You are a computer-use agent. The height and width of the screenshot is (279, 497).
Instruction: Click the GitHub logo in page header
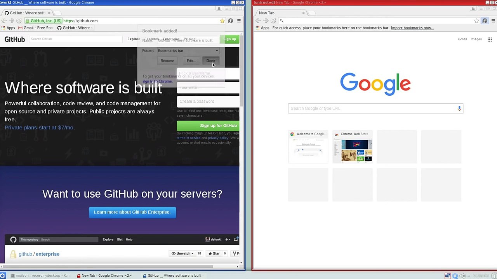[x=15, y=39]
